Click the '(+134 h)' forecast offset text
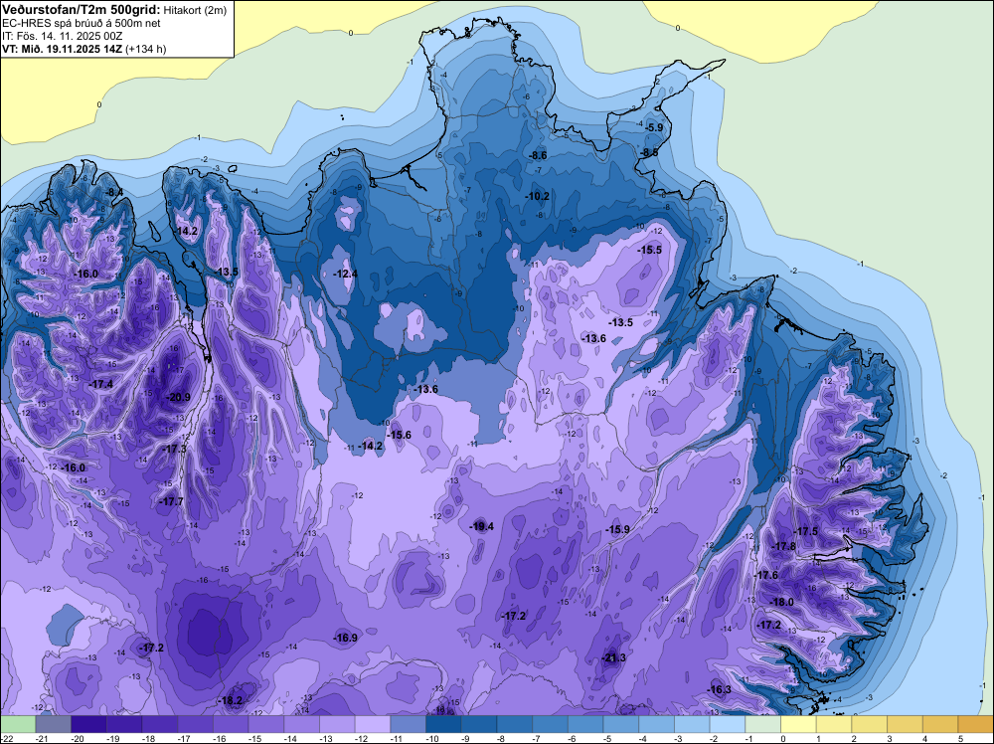The width and height of the screenshot is (994, 744). (146, 49)
